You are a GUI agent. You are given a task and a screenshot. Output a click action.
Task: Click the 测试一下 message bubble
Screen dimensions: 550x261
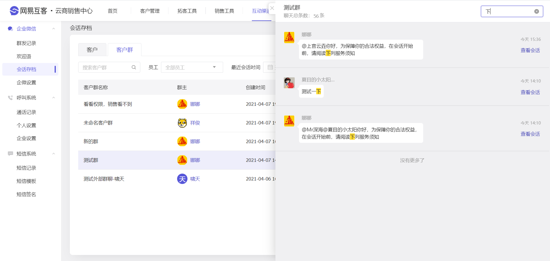tap(311, 91)
